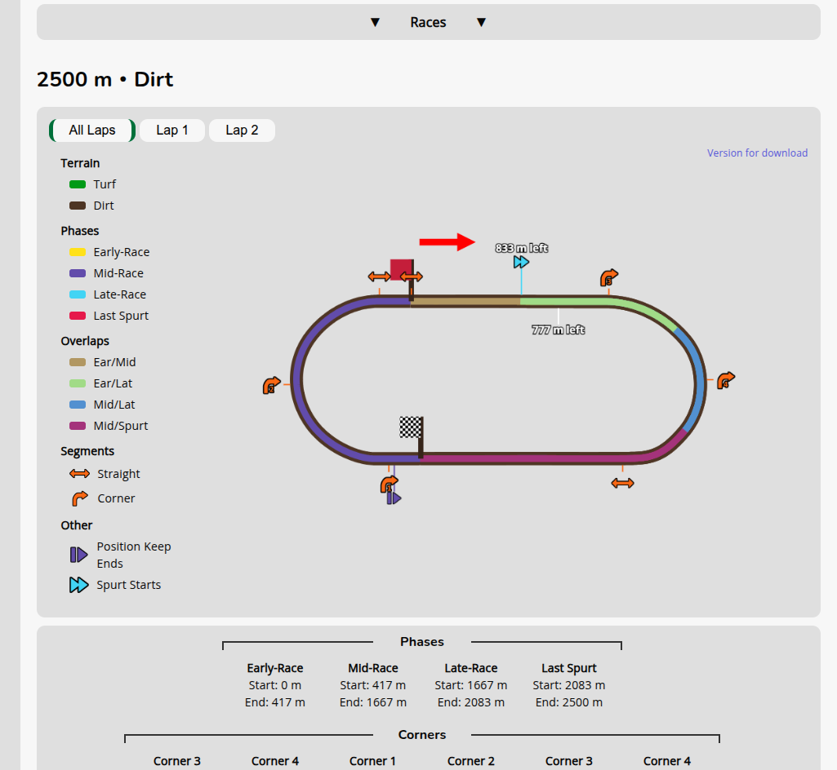The image size is (837, 770).
Task: Click the purple Mid-Race left curve of track
Action: pos(298,379)
